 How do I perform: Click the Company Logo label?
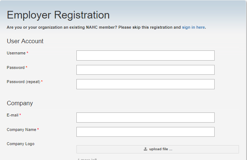click(x=20, y=144)
